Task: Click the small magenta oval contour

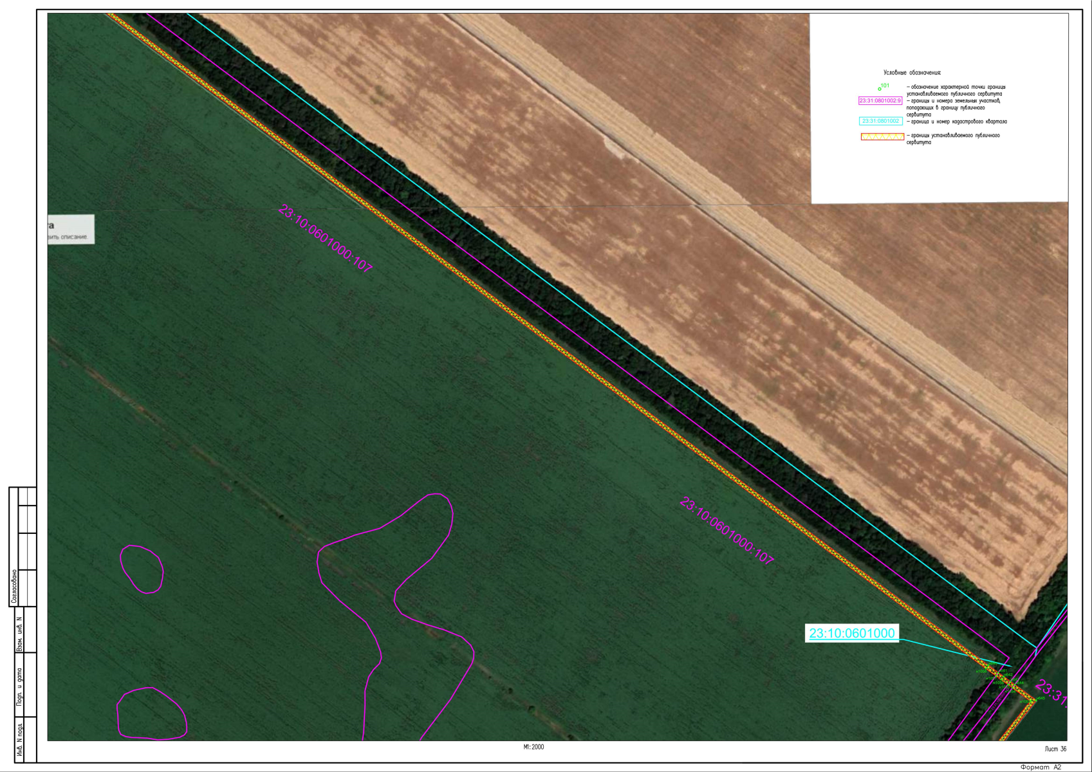Action: [x=142, y=569]
